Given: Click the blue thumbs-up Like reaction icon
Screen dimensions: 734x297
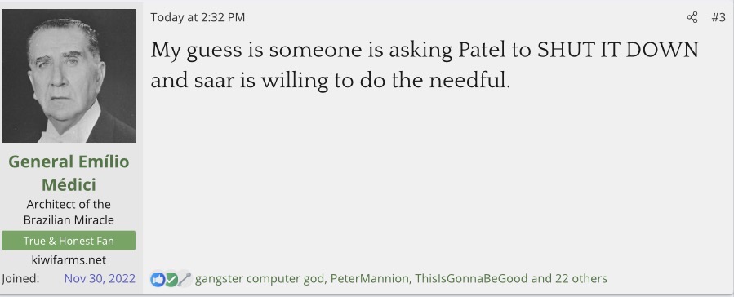Looking at the screenshot, I should pos(158,279).
